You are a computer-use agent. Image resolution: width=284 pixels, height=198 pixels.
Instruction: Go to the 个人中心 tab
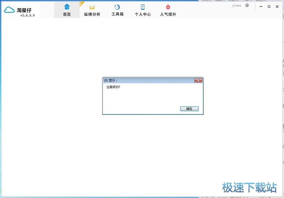pos(143,10)
